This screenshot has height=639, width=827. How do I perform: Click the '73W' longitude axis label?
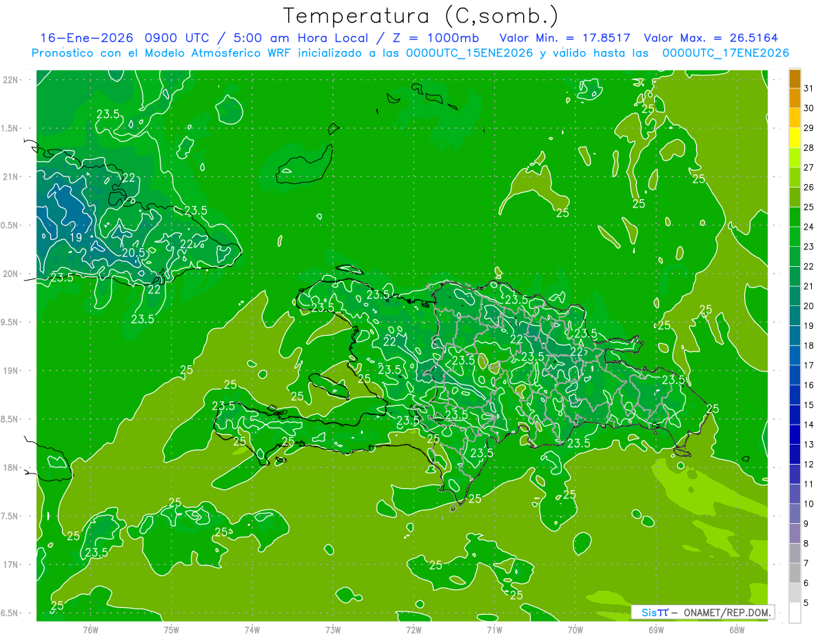(x=333, y=630)
